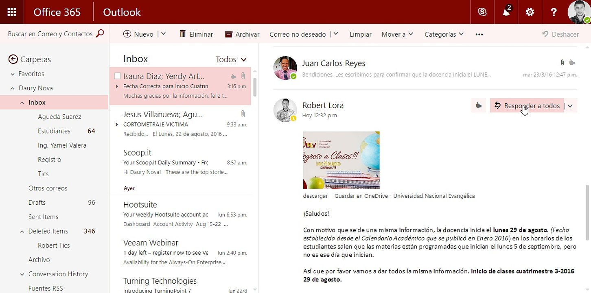Click thumbs-up on Juan Carlos Reyes message
Screen dimensions: 591x293
click(x=572, y=63)
